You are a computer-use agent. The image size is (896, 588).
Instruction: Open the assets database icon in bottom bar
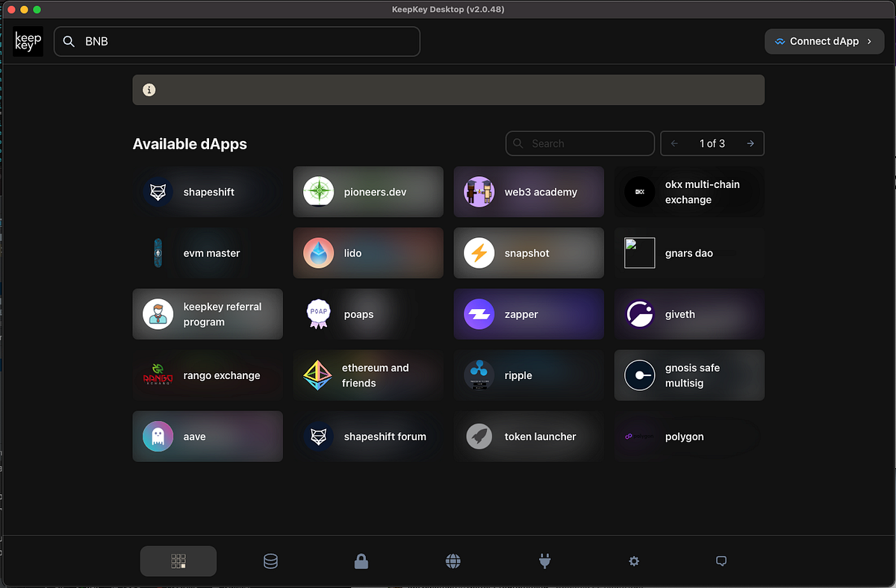[x=270, y=561]
